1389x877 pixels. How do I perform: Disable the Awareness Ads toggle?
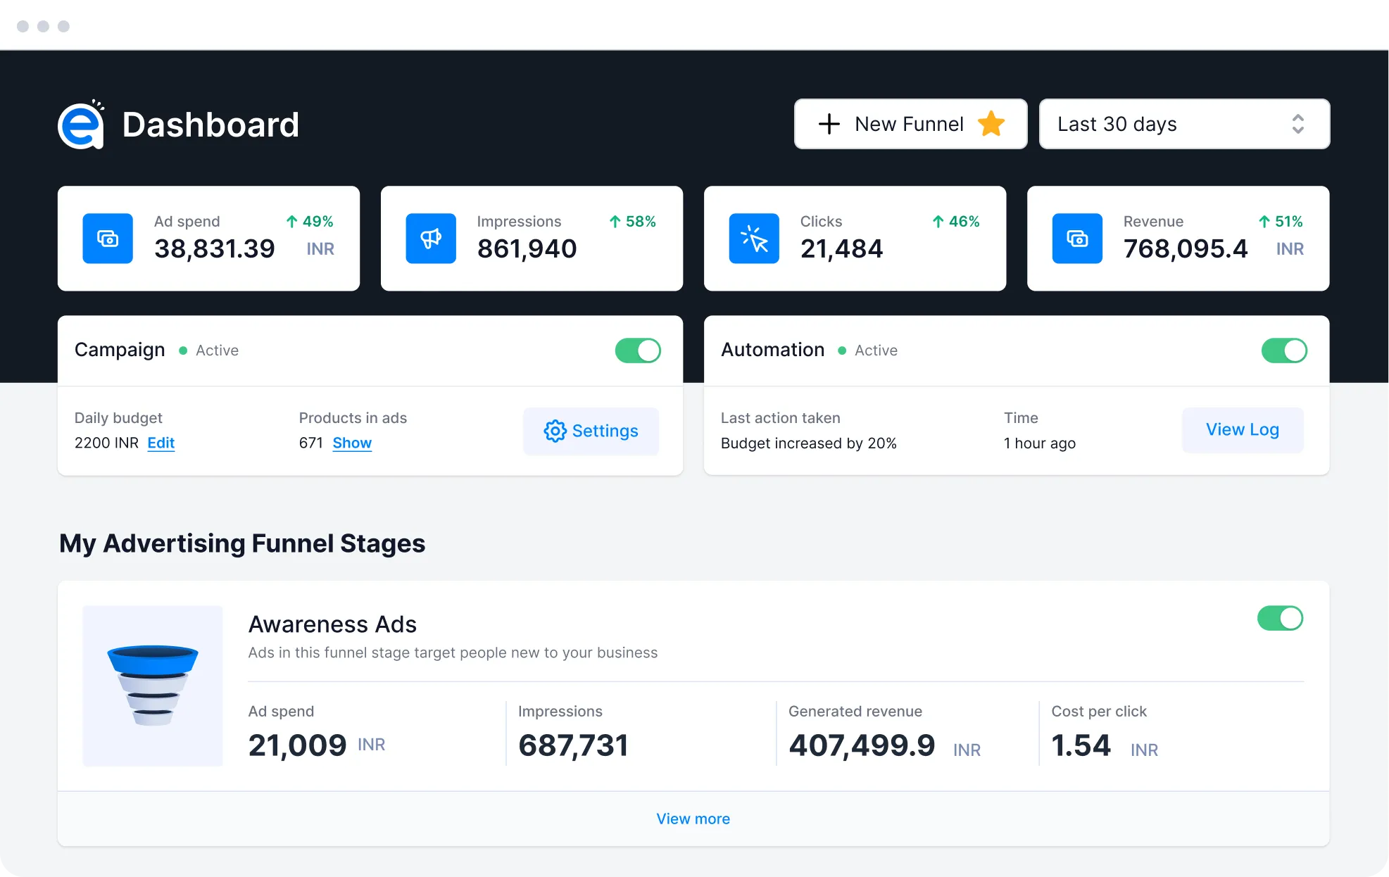coord(1281,618)
